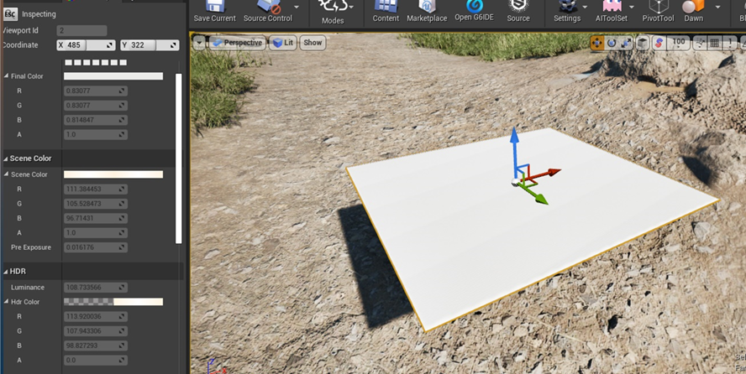This screenshot has height=374, width=746.
Task: Toggle the rotate gizmo mode in viewport
Action: [x=612, y=43]
